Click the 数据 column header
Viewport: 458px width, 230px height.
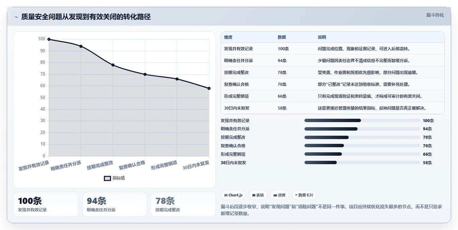pyautogui.click(x=282, y=37)
